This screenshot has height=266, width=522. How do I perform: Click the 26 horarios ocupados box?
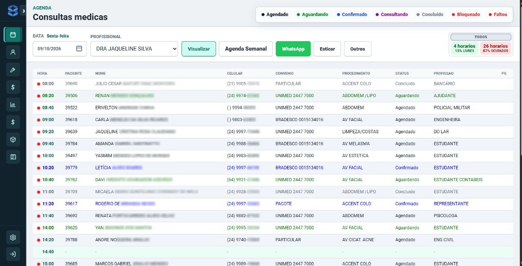(495, 48)
